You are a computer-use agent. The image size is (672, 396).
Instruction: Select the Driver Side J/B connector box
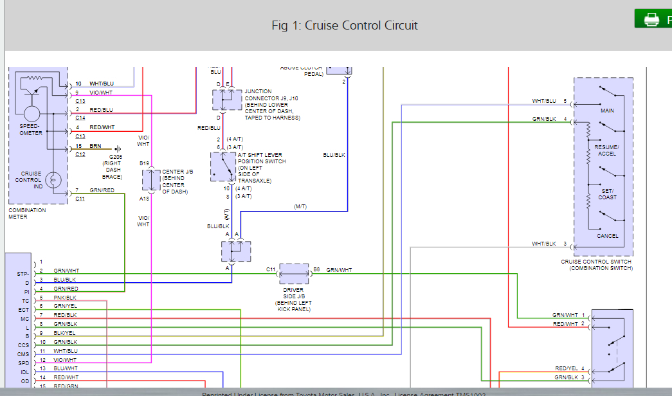[x=295, y=274]
